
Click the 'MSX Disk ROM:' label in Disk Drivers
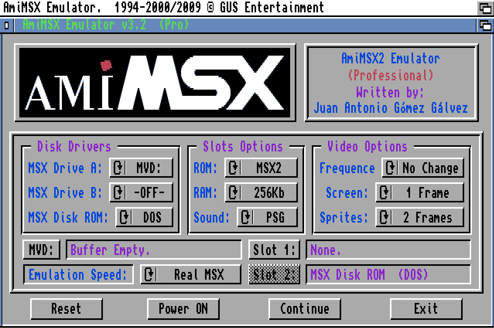pyautogui.click(x=68, y=217)
